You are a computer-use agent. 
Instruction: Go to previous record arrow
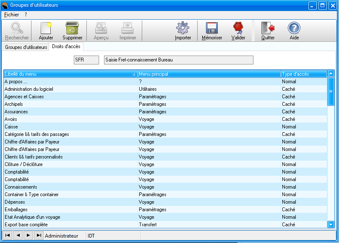[18, 235]
